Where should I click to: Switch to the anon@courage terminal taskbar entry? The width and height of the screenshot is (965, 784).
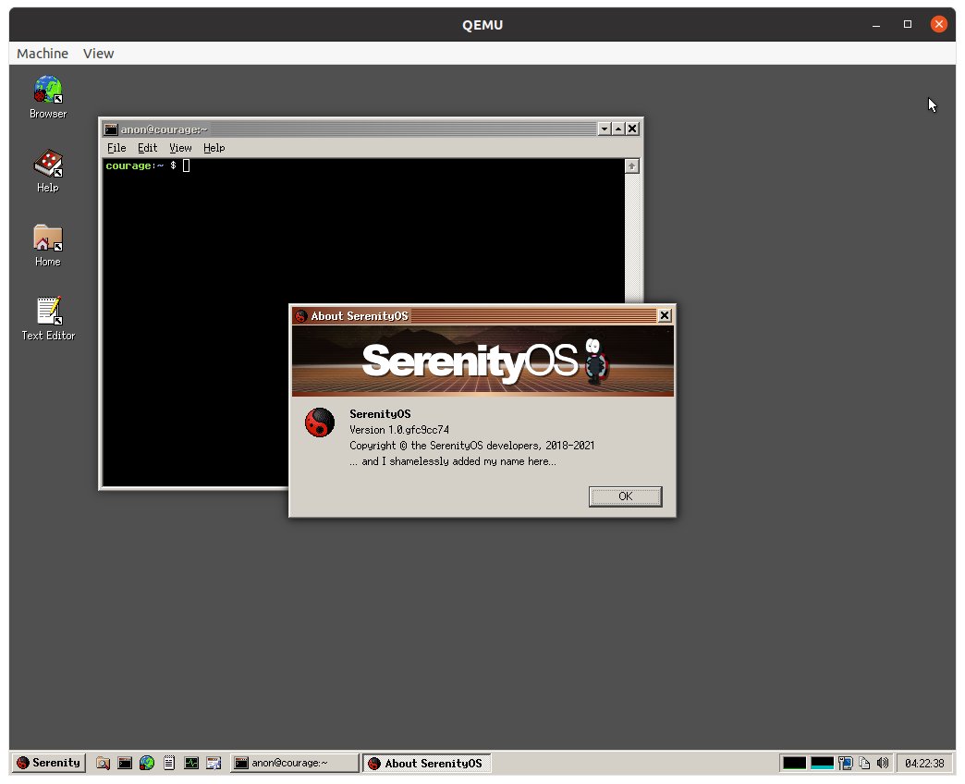(x=294, y=763)
